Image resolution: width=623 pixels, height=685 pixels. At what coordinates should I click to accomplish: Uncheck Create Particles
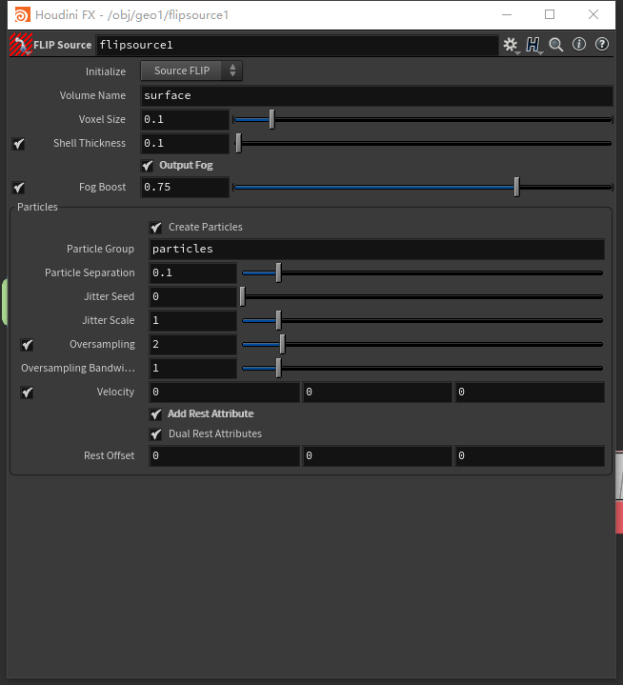click(x=156, y=227)
